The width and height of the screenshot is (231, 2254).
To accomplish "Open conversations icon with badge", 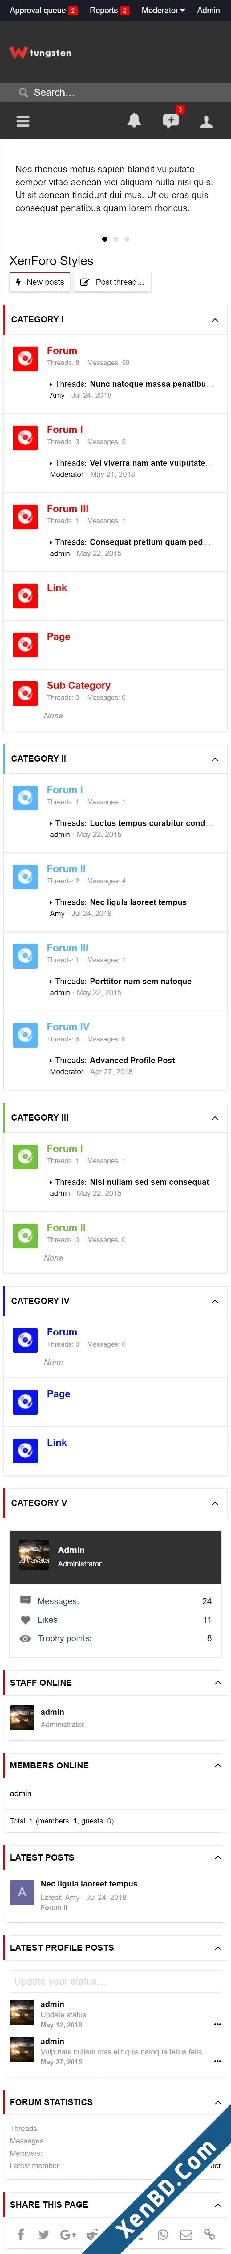I will pos(171,121).
